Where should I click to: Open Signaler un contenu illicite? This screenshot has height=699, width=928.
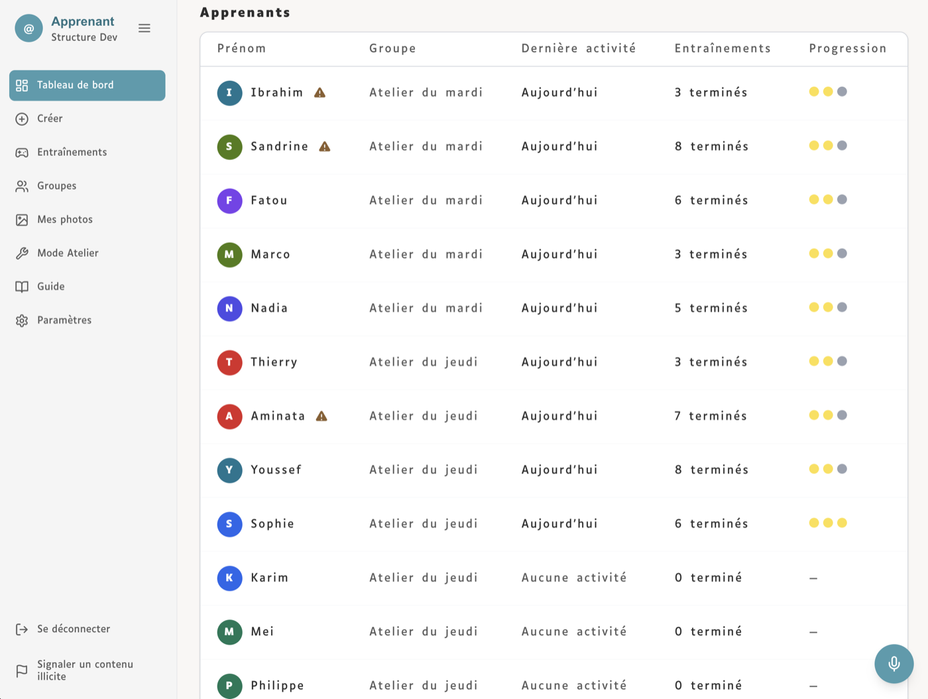pos(84,670)
